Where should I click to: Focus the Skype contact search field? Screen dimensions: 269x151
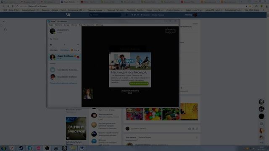click(x=65, y=39)
